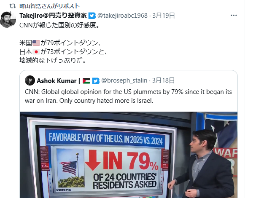Click Takejiro's Twitter bird badge
264x198 pixels.
pos(92,16)
